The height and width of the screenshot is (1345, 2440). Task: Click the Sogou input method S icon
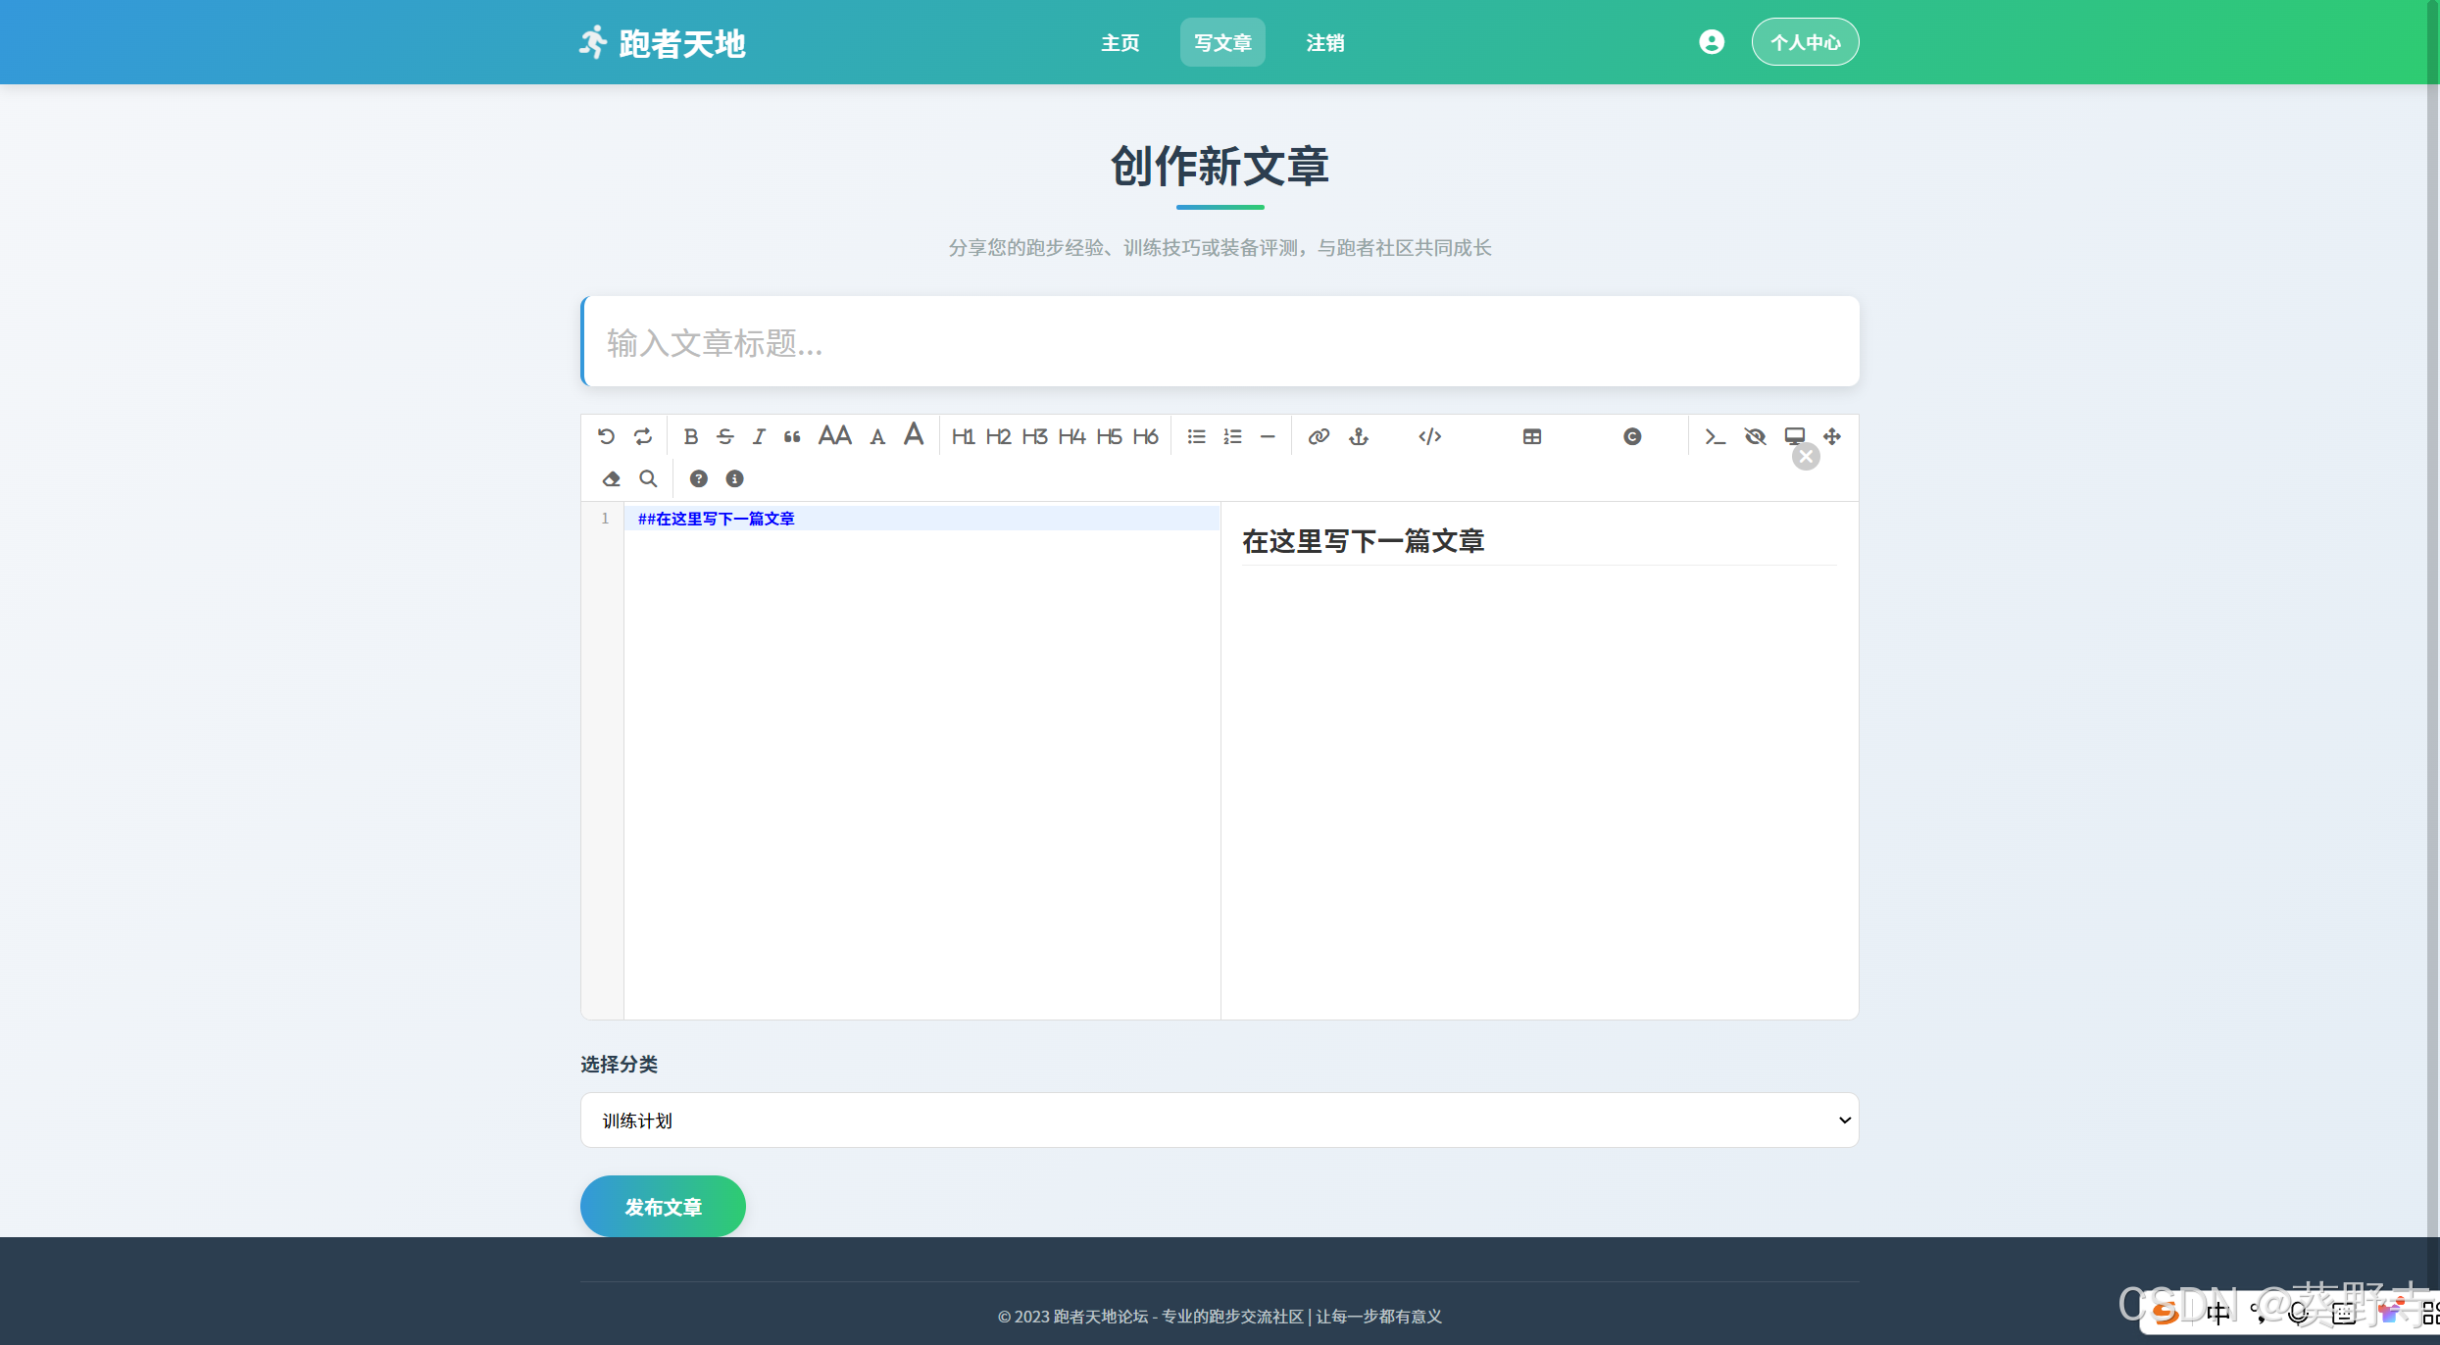point(2166,1313)
